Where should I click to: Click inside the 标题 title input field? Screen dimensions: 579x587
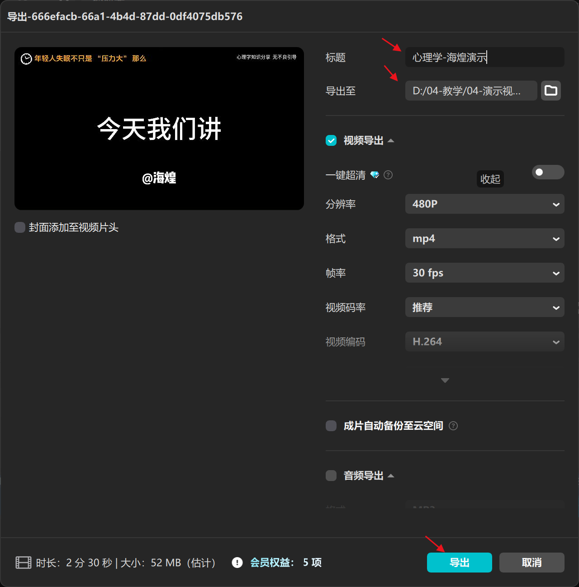[484, 57]
